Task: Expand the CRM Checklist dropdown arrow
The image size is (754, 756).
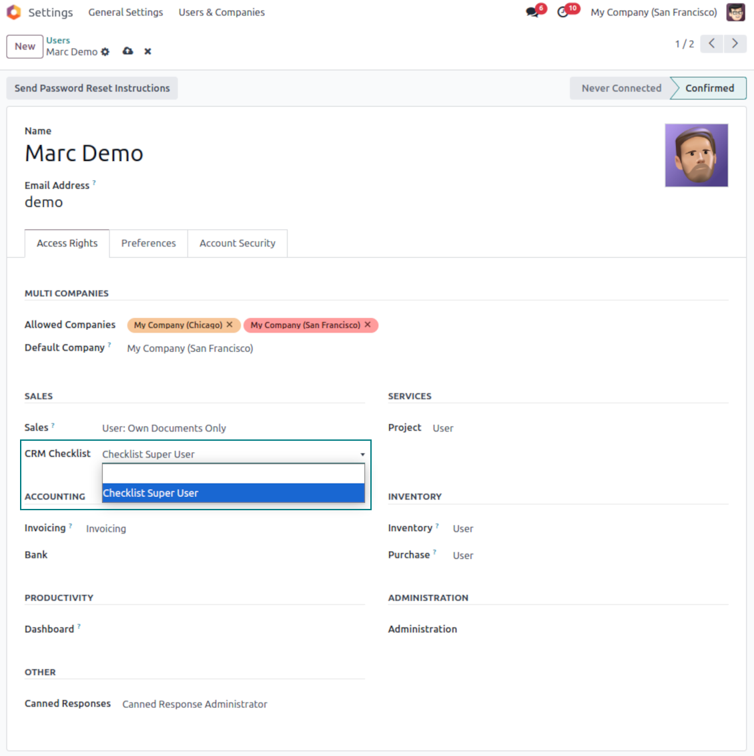Action: click(x=362, y=454)
